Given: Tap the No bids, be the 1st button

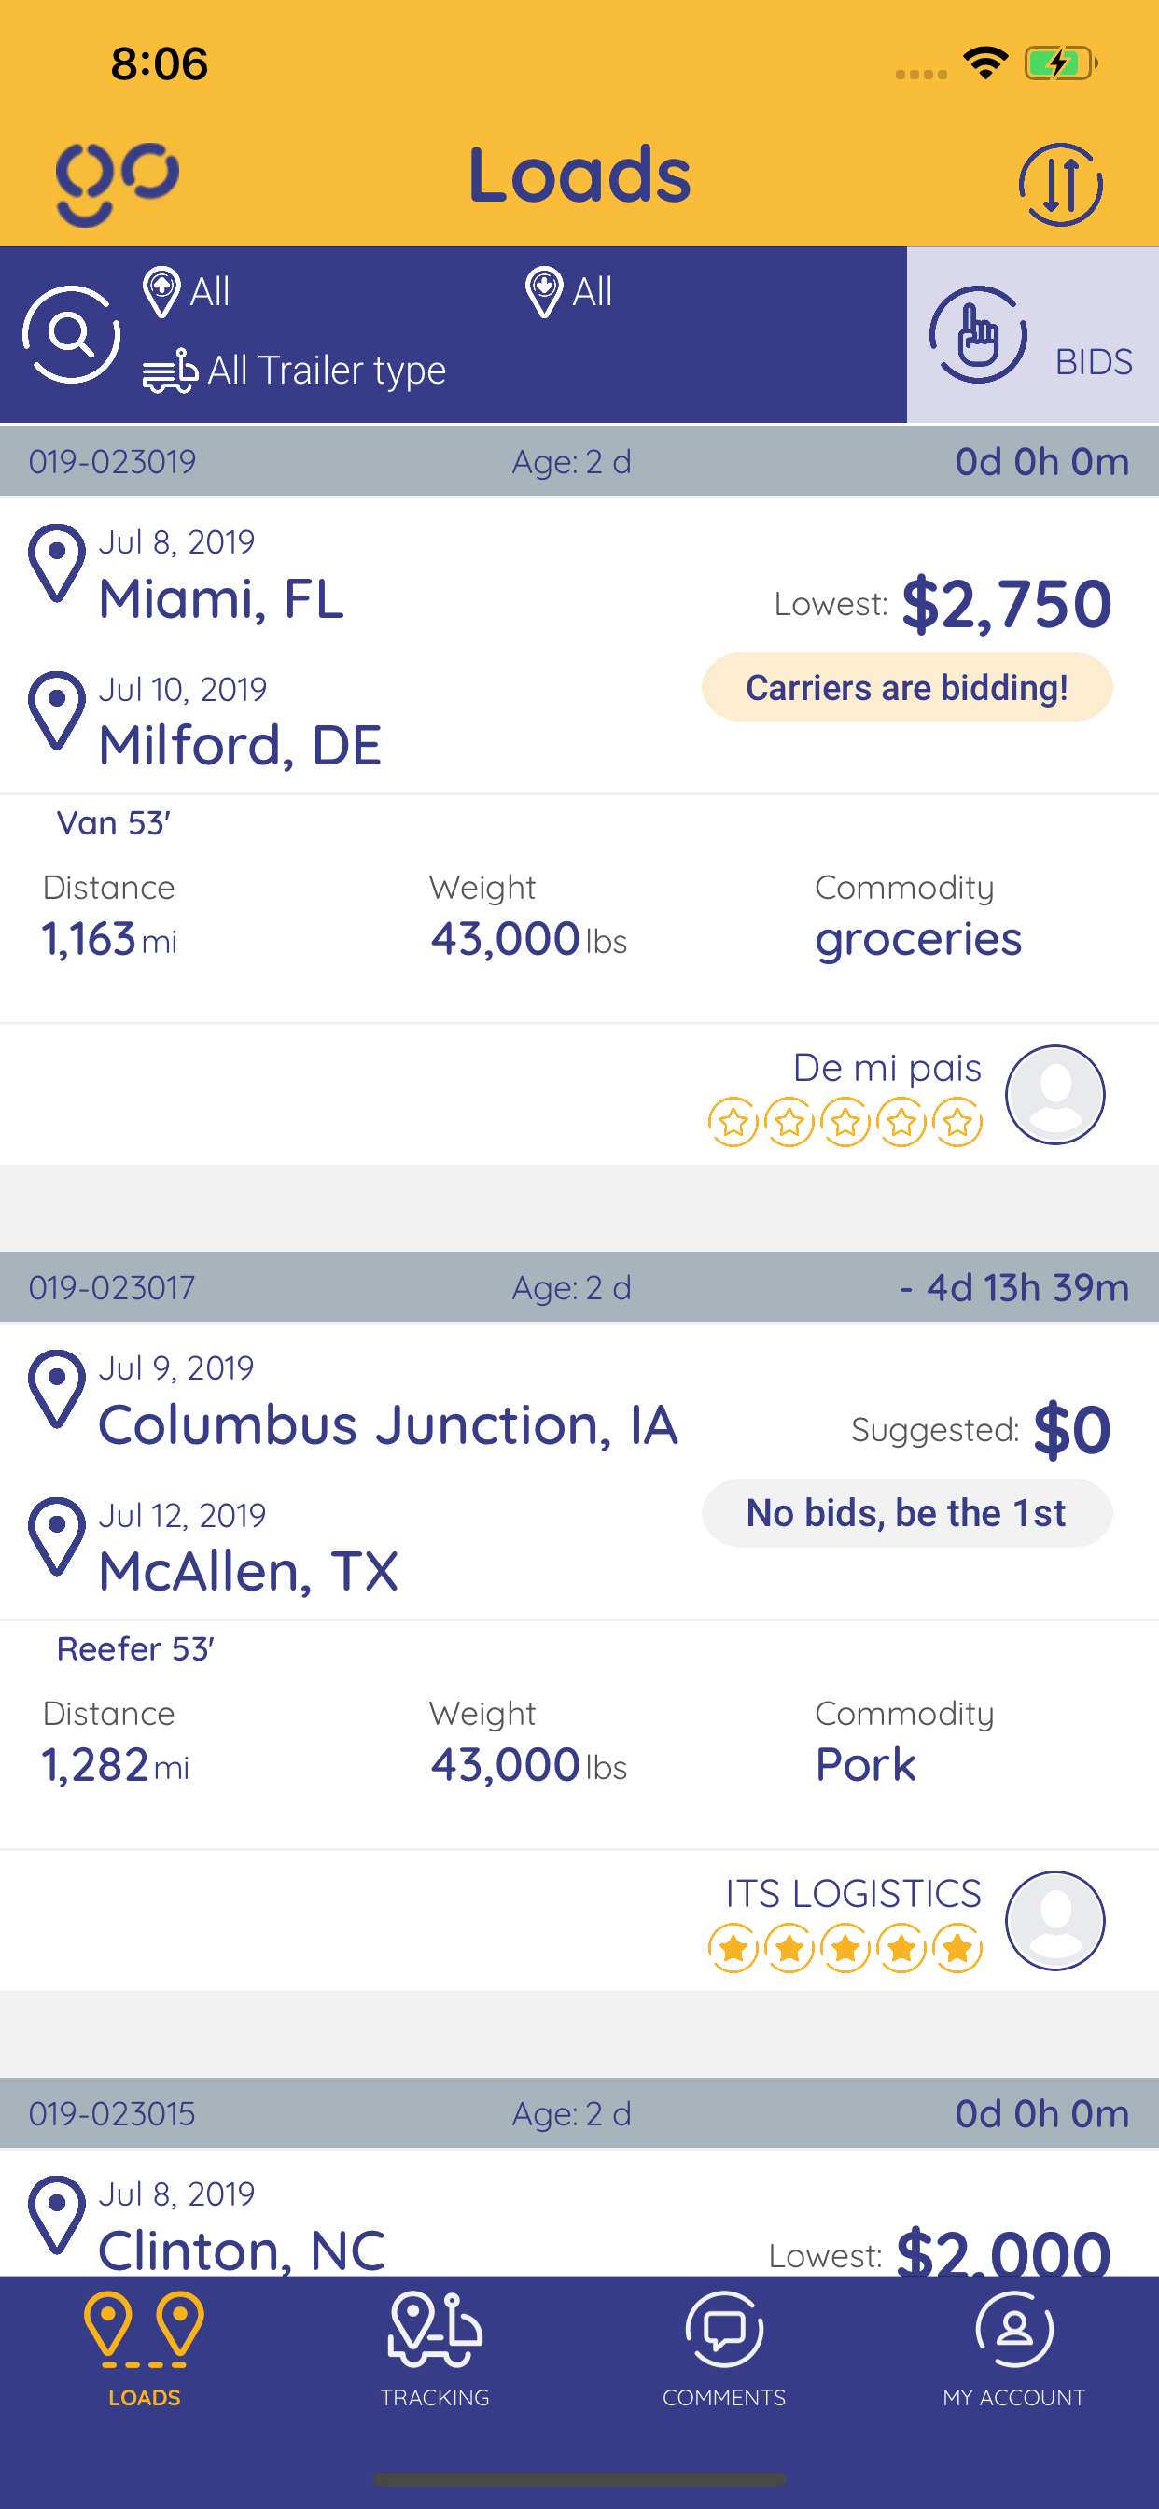Looking at the screenshot, I should coord(906,1513).
